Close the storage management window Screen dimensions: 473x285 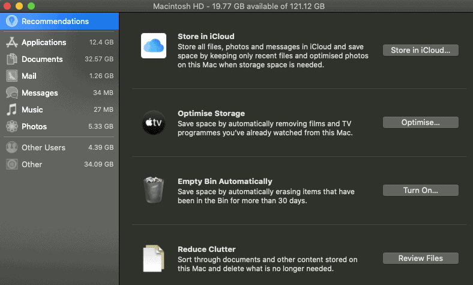point(7,6)
